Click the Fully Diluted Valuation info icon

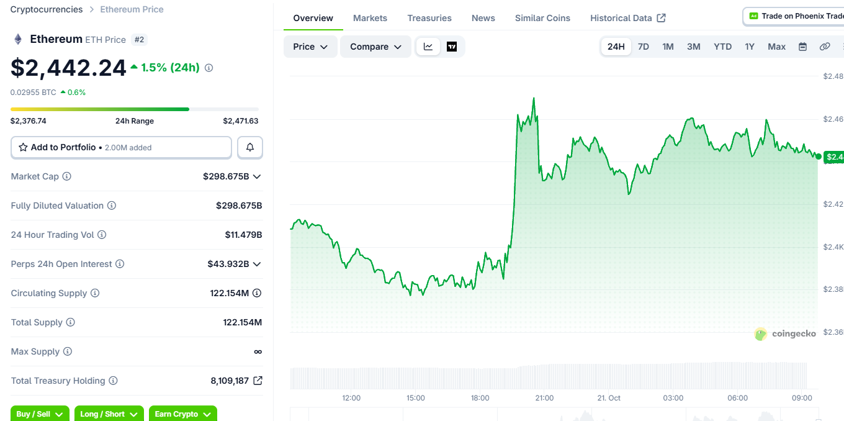112,206
